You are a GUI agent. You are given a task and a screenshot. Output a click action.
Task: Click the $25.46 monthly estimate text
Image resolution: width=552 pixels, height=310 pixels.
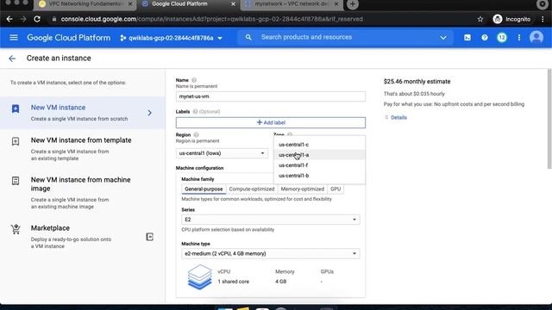tap(417, 82)
